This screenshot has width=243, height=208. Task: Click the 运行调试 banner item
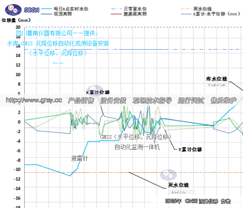[x=191, y=100]
